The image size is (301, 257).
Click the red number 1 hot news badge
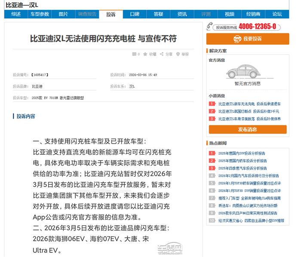click(x=212, y=153)
